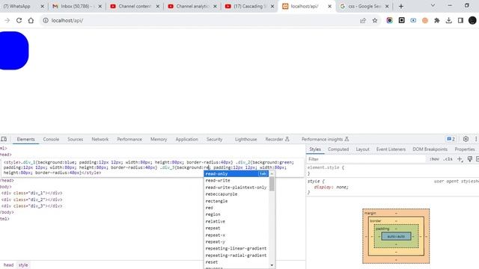
Task: Open the Security panel
Action: [x=215, y=139]
